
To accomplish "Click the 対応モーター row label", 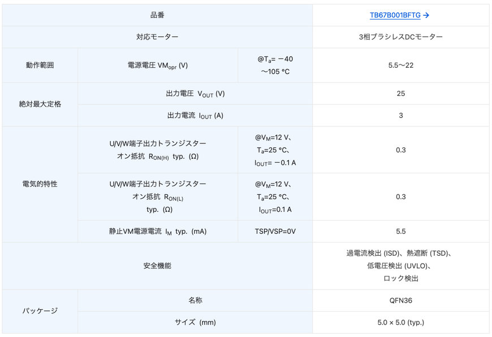I will (157, 37).
